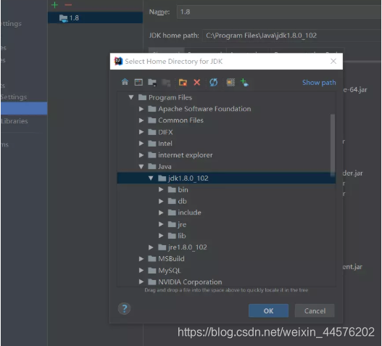Viewport: 382px width, 346px height.
Task: Create a New Folder via toolbar icon
Action: coord(183,83)
